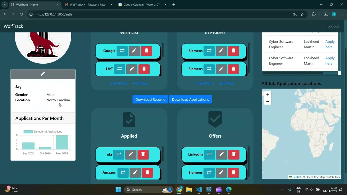Click the saved passwords key icon
This screenshot has height=195, width=347.
295,14
